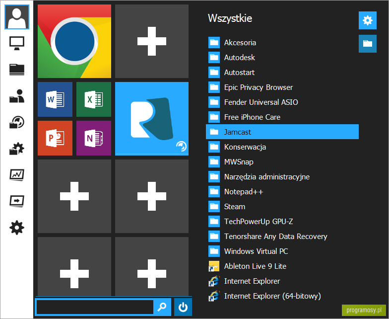The height and width of the screenshot is (319, 389).
Task: Click the Wszystkie heading
Action: tap(230, 18)
